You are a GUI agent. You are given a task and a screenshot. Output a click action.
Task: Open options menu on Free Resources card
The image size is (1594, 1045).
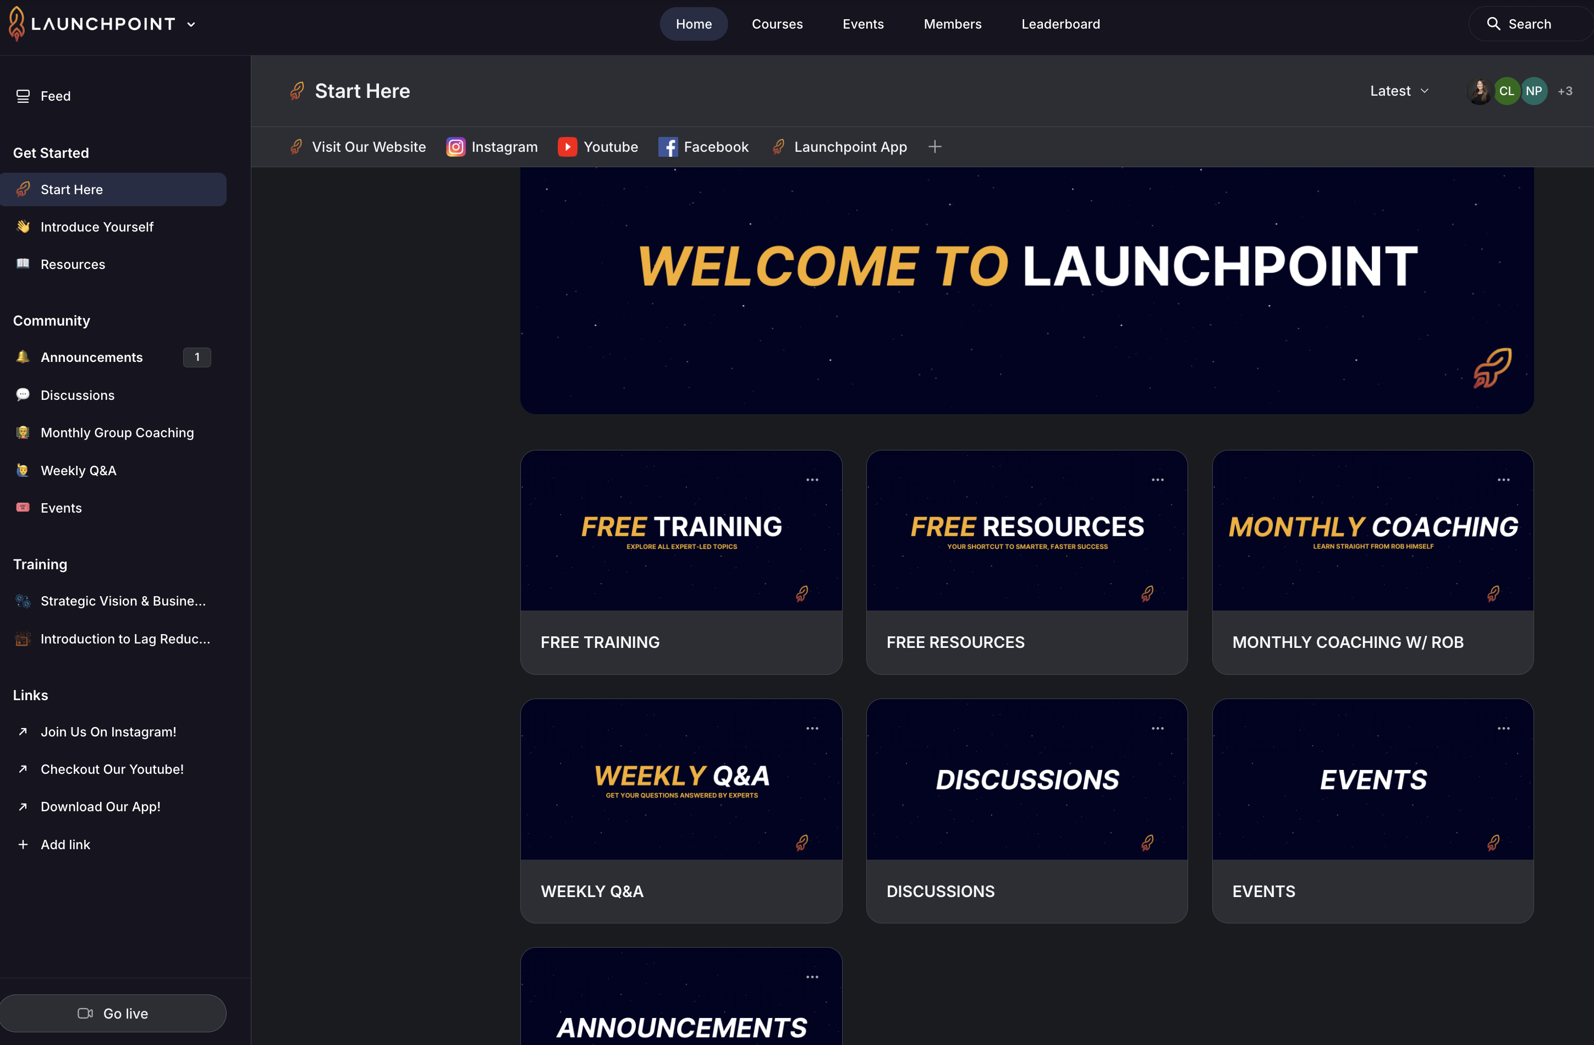pos(1158,480)
